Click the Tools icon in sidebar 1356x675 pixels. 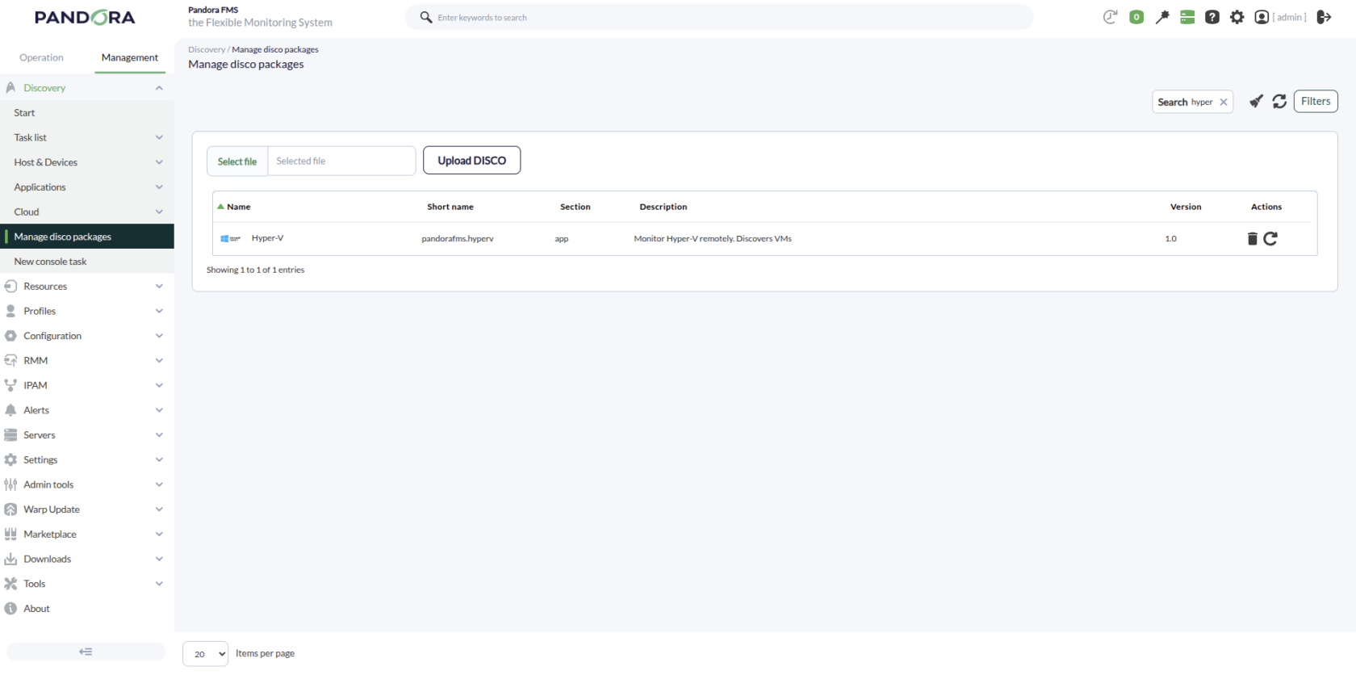[x=10, y=584]
